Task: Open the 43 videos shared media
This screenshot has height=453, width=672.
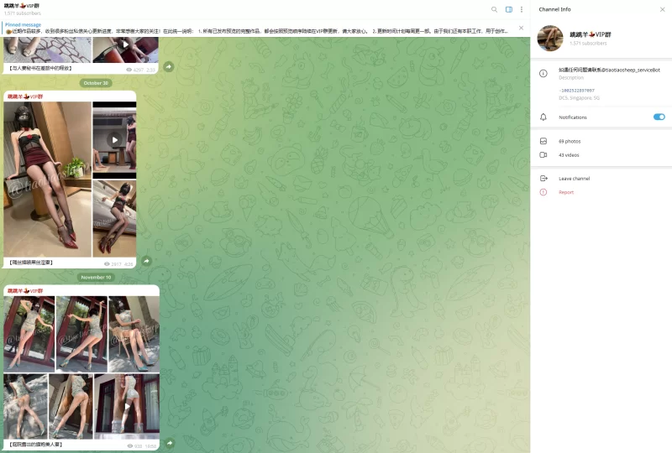Action: click(570, 155)
